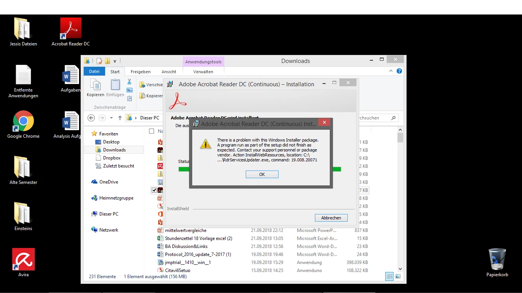Open the Jessis Dateien folder icon
The height and width of the screenshot is (293, 522).
pos(23,32)
